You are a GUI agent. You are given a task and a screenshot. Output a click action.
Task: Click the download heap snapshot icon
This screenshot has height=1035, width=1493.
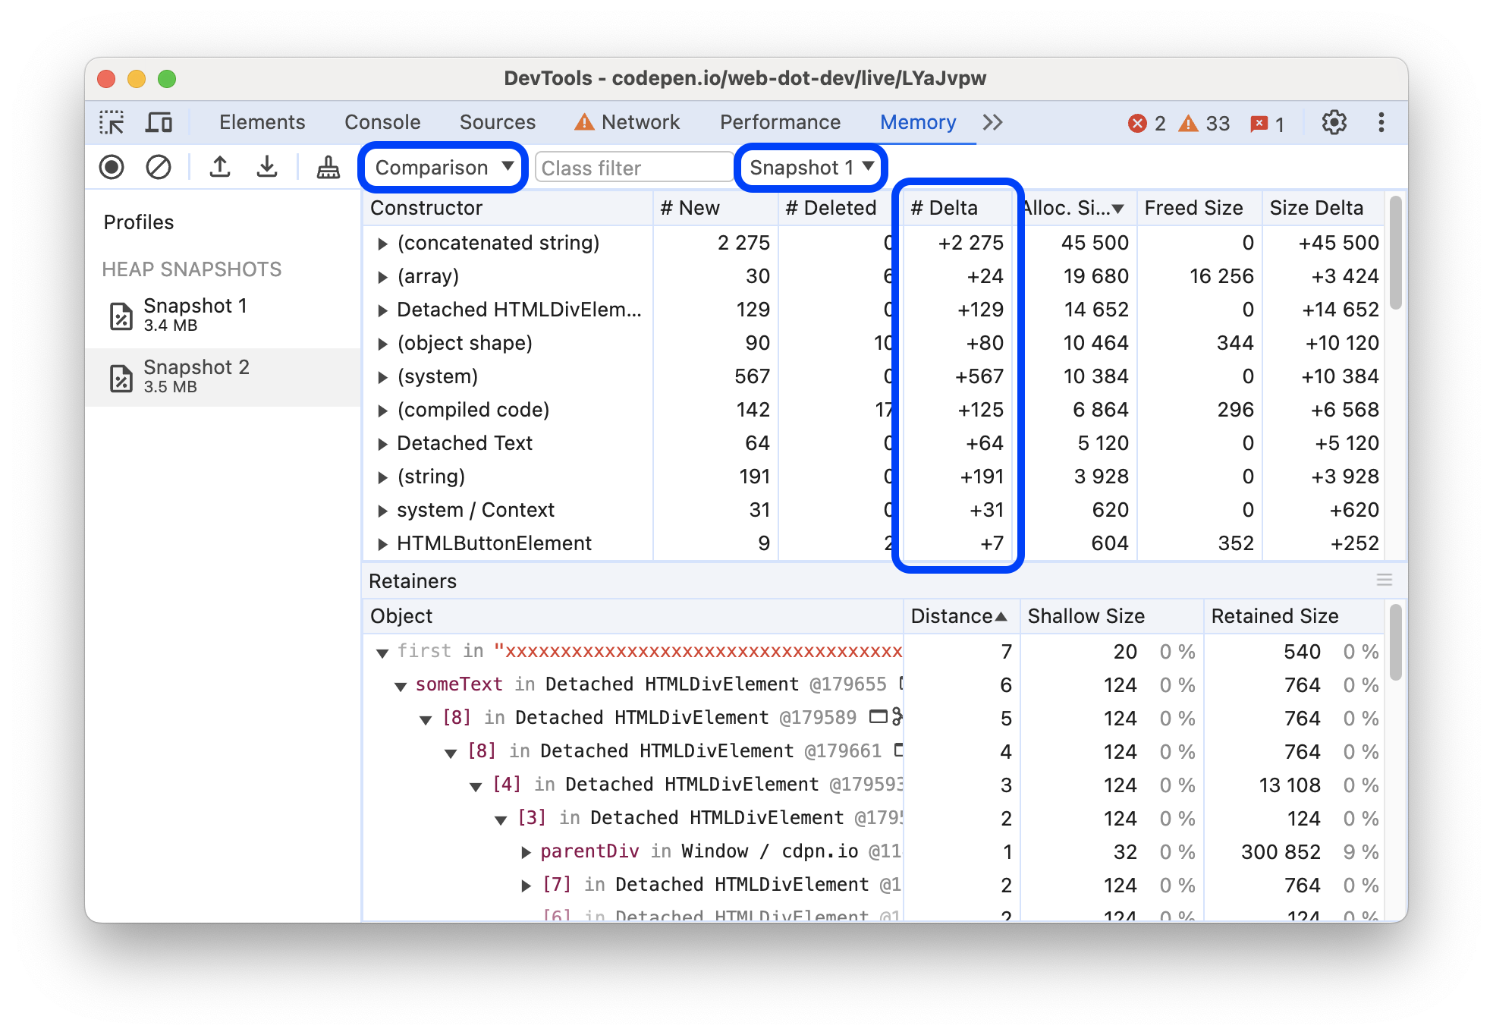click(x=264, y=168)
